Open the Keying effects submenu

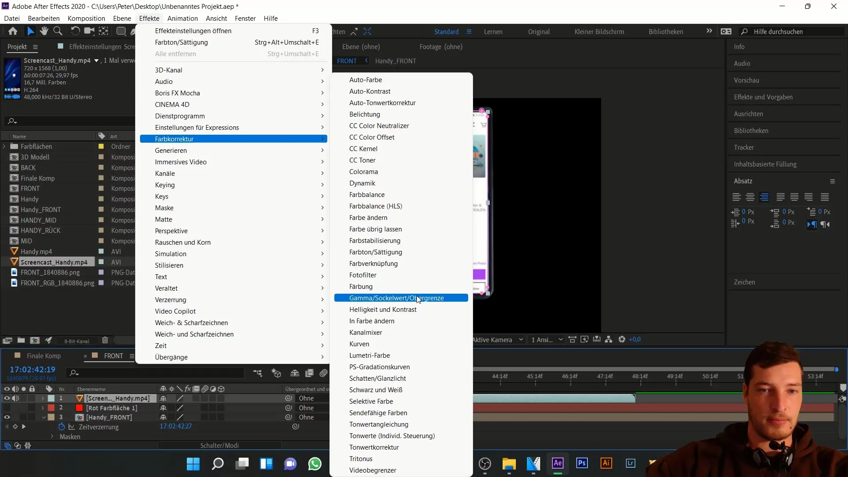click(233, 185)
